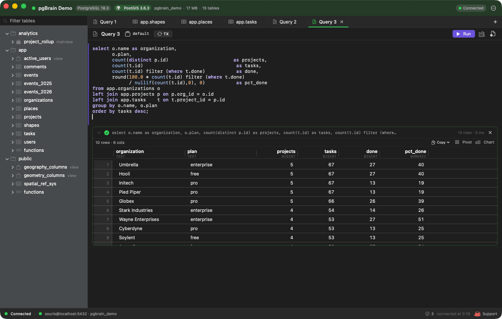This screenshot has height=319, width=502.
Task: Select the shapes table
Action: coord(31,125)
